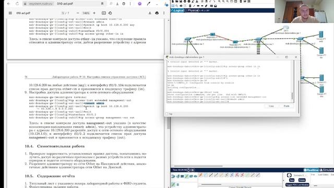Click New scenario button

click(292, 180)
